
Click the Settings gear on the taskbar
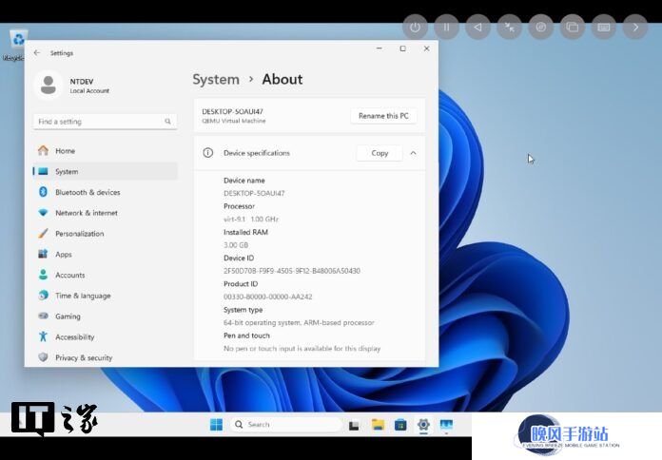pyautogui.click(x=423, y=425)
